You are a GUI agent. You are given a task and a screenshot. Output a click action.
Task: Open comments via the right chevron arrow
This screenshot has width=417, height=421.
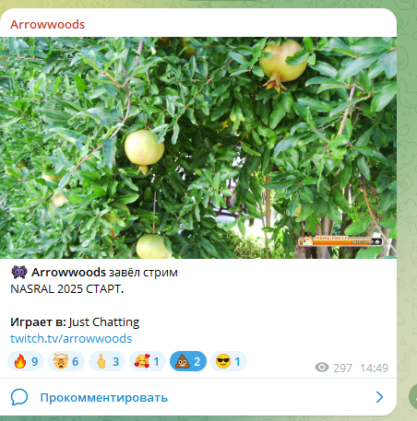click(x=380, y=397)
